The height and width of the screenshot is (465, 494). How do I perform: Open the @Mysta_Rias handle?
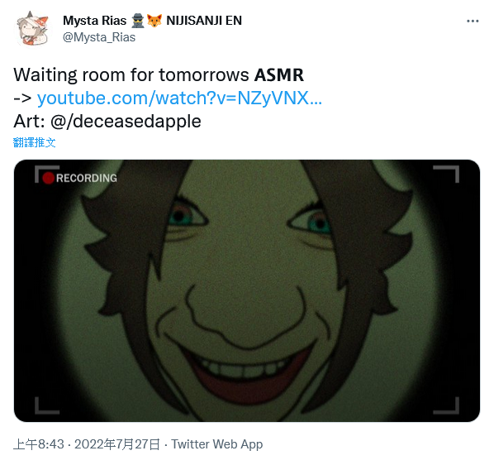click(99, 37)
